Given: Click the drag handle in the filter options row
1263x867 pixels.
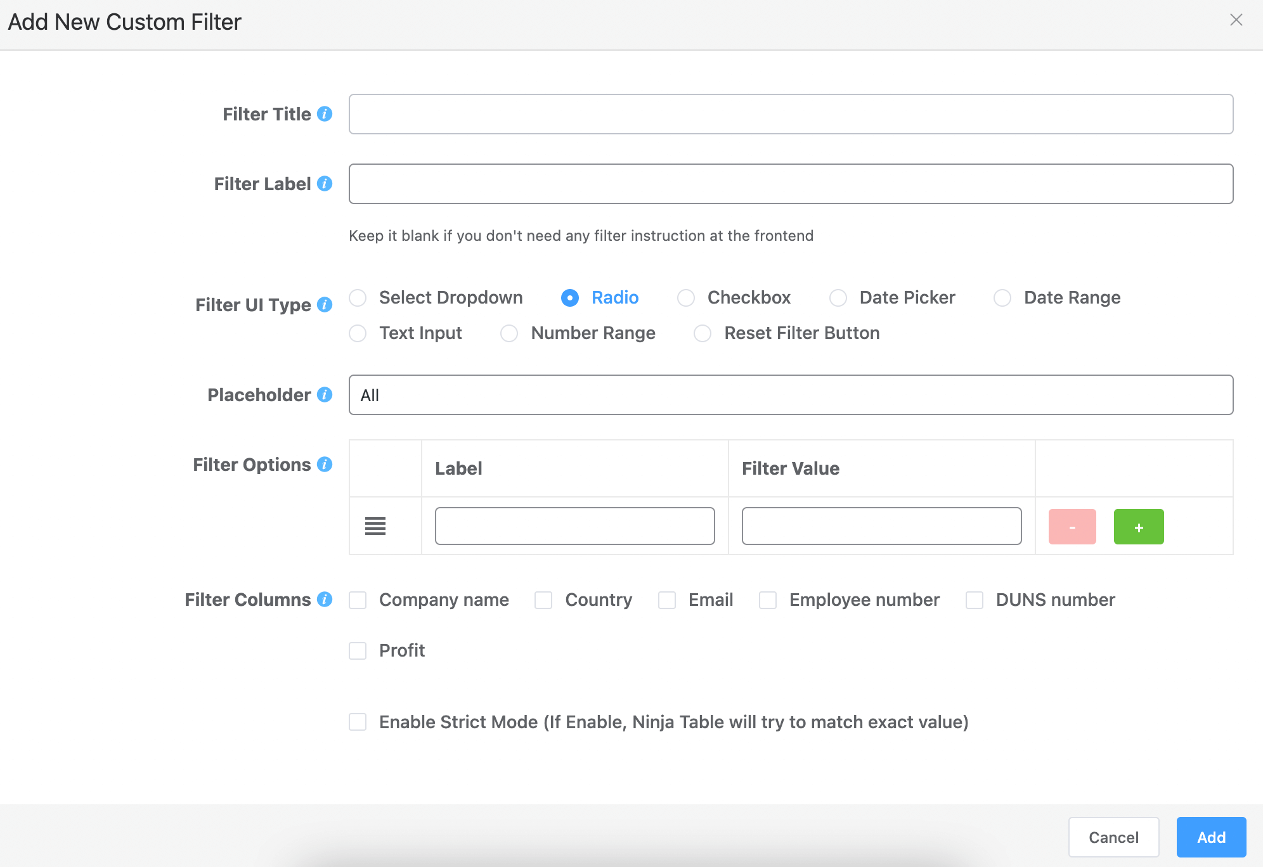Looking at the screenshot, I should 375,525.
